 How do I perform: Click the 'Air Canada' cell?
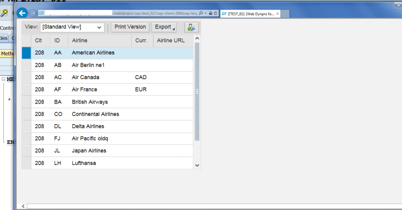pyautogui.click(x=100, y=78)
